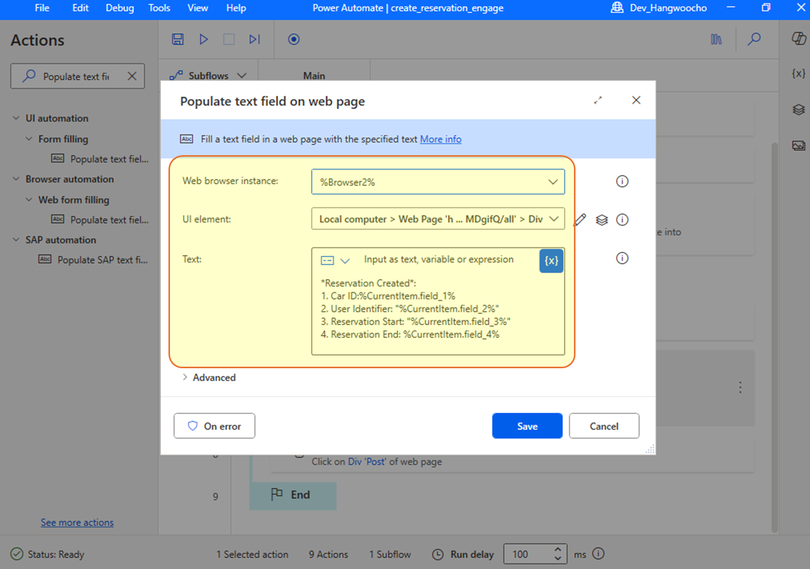The height and width of the screenshot is (569, 810).
Task: Open the View menu
Action: click(198, 8)
